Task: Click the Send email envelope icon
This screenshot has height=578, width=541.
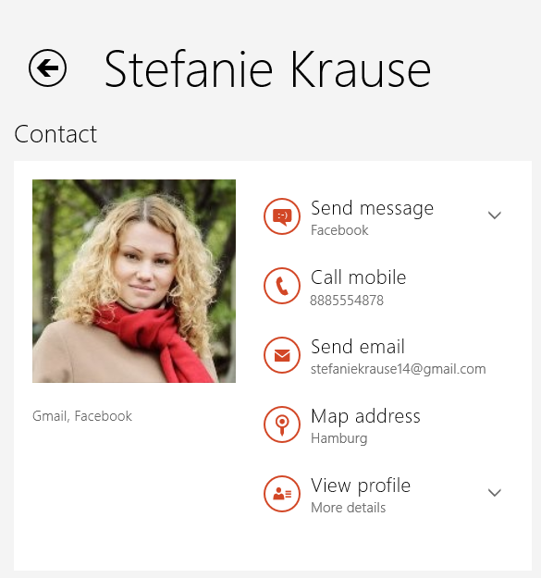Action: click(x=282, y=355)
